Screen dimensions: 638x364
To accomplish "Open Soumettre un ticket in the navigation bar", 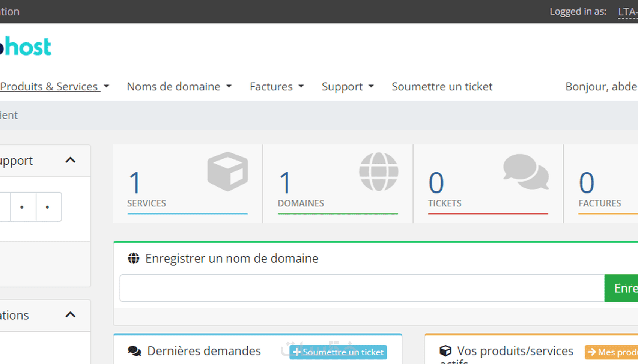I will (442, 87).
